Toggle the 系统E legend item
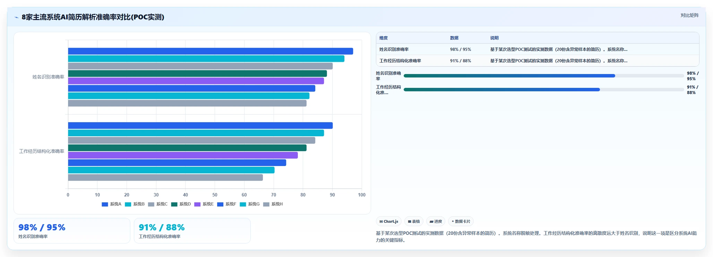This screenshot has width=713, height=257. 204,204
